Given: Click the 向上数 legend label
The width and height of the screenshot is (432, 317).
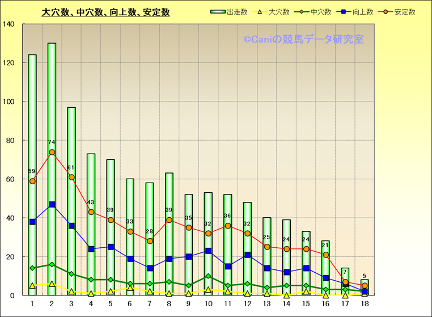Looking at the screenshot, I should click(363, 12).
